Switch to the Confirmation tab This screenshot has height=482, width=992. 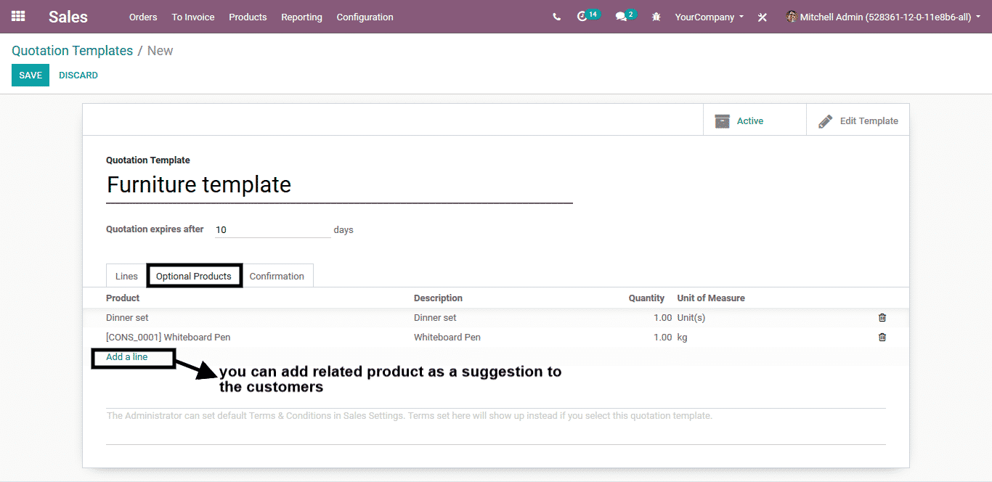click(x=277, y=277)
